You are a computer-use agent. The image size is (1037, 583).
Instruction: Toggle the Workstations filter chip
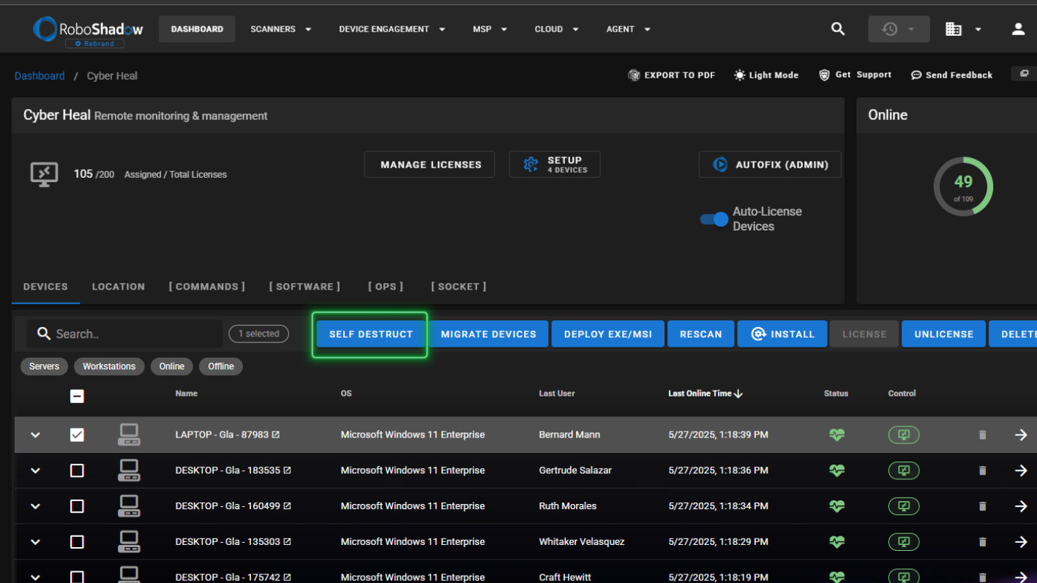tap(109, 366)
